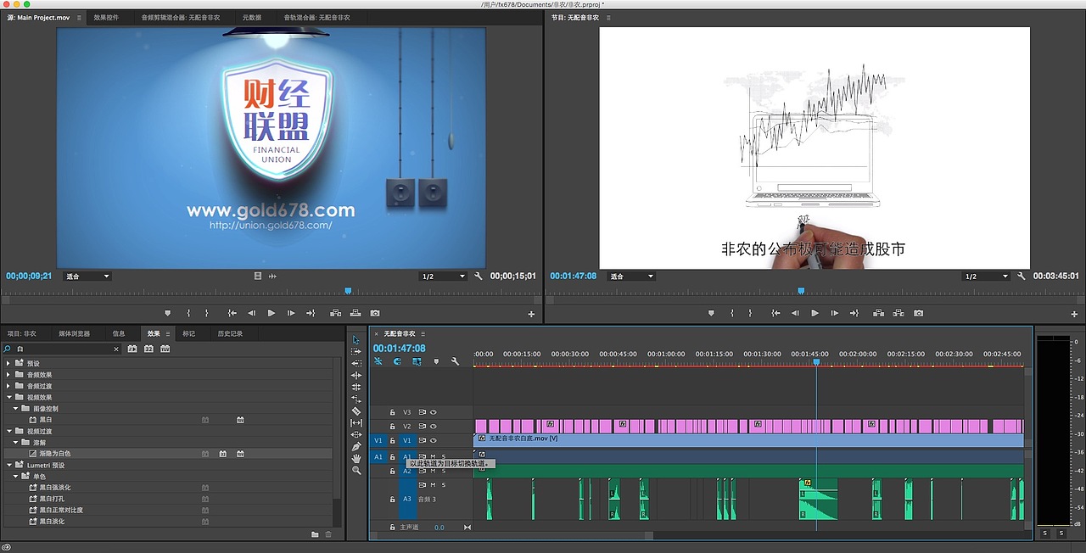Open the 媒体浏览器 tab
The height and width of the screenshot is (553, 1086).
click(74, 333)
